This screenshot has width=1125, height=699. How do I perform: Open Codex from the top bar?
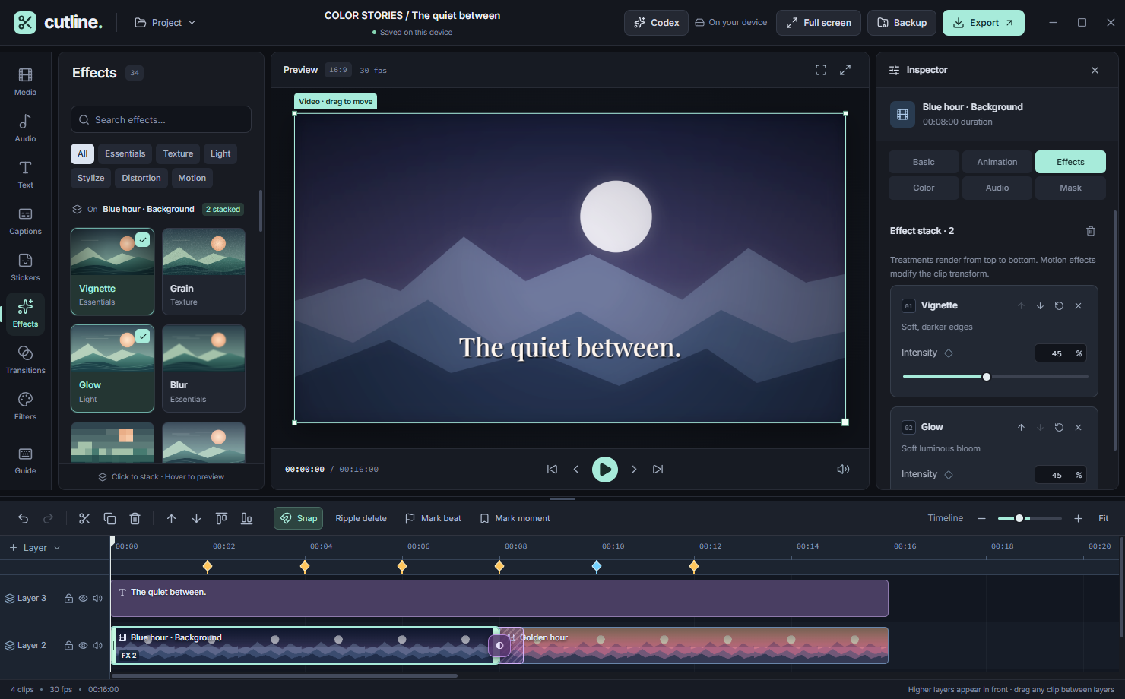tap(657, 23)
